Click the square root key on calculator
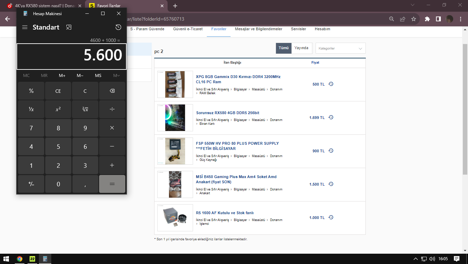468x264 pixels. (85, 109)
